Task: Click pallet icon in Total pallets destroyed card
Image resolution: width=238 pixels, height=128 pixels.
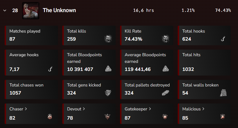Action: point(166,93)
